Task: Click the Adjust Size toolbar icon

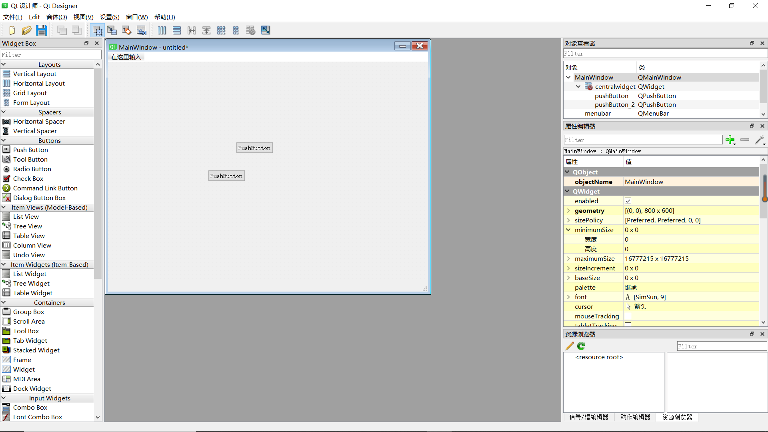Action: coord(266,30)
